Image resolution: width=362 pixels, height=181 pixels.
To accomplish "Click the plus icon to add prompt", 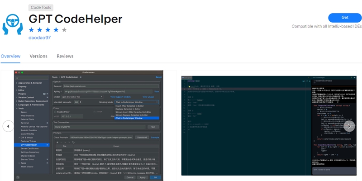I will point(57,142).
